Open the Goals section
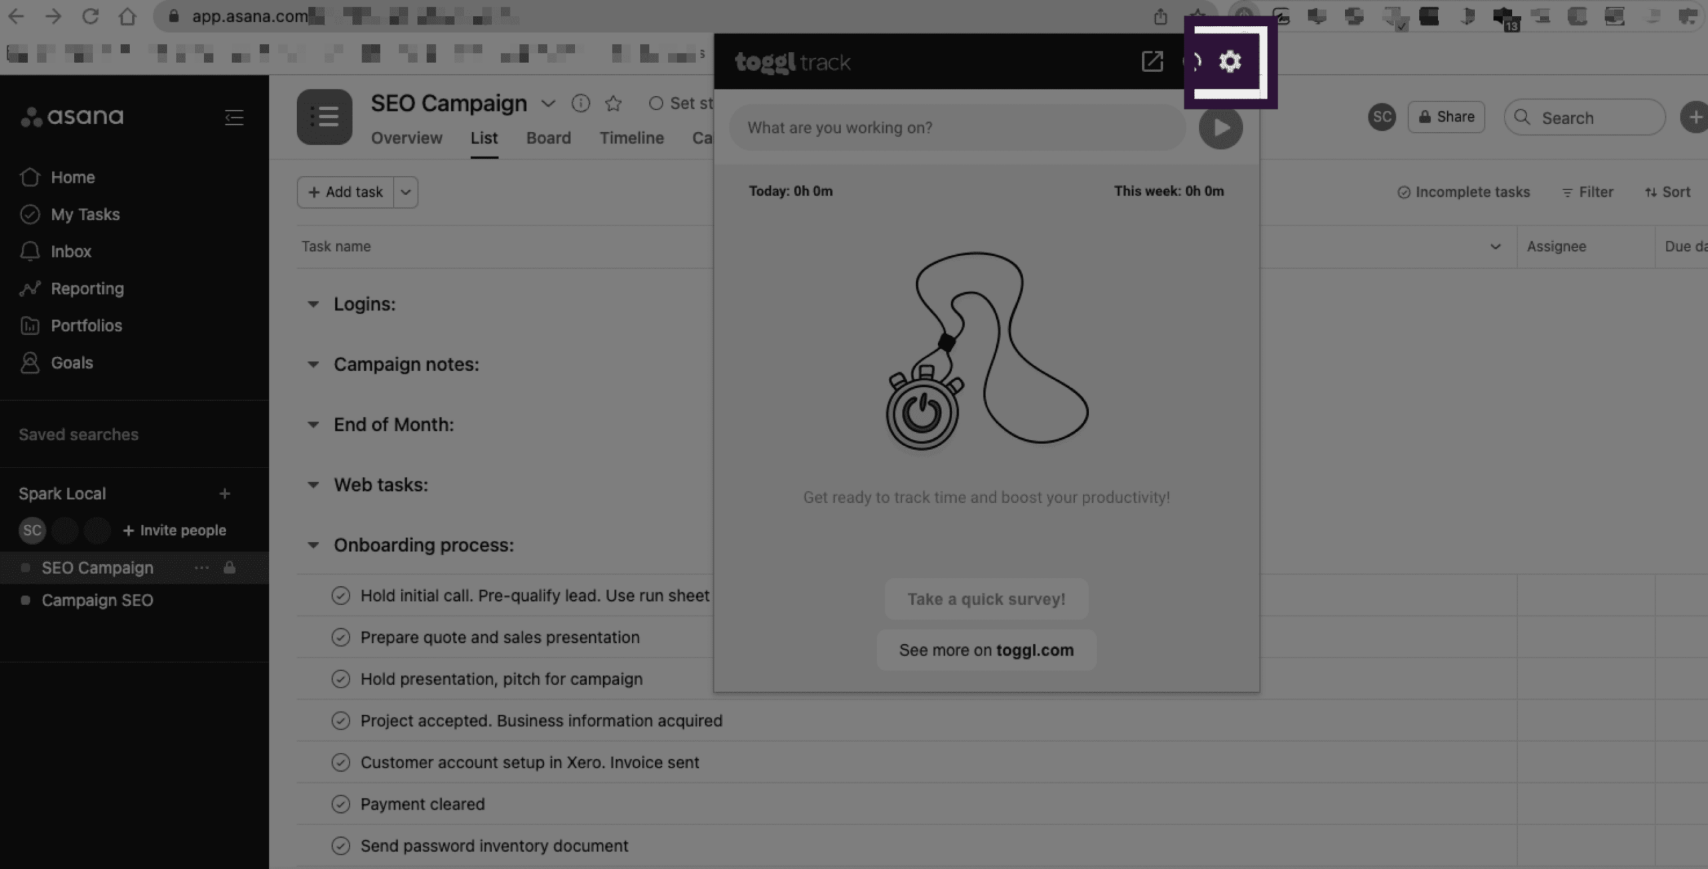This screenshot has width=1708, height=869. coord(71,362)
